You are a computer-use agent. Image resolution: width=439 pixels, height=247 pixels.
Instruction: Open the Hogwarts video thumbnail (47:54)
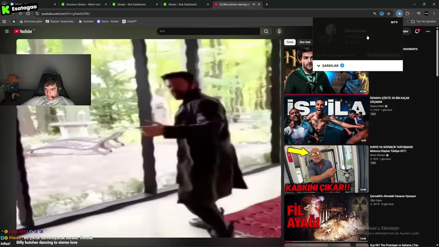pos(326,71)
